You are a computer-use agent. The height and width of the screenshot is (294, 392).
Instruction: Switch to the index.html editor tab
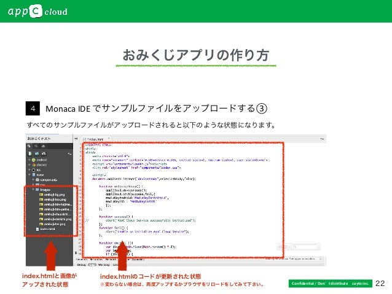[96, 139]
